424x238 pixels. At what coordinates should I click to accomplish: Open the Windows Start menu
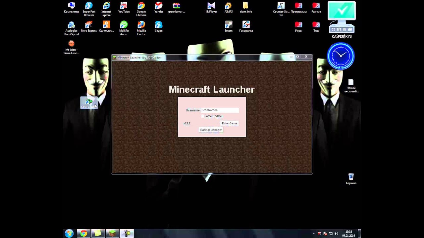(x=69, y=234)
